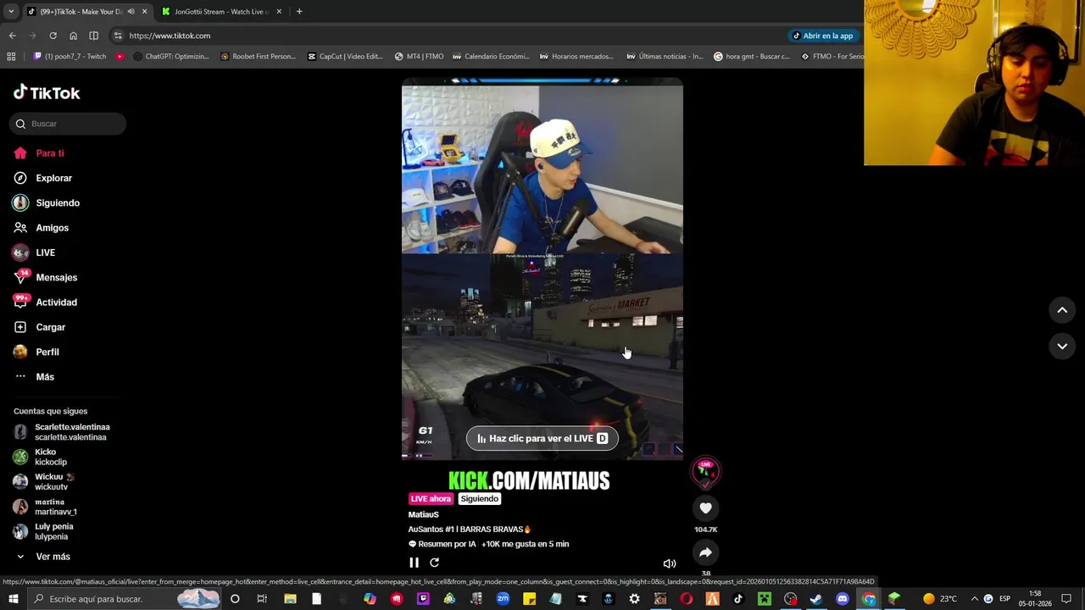Expand Ver más followed accounts
This screenshot has height=610, width=1085.
click(x=42, y=557)
